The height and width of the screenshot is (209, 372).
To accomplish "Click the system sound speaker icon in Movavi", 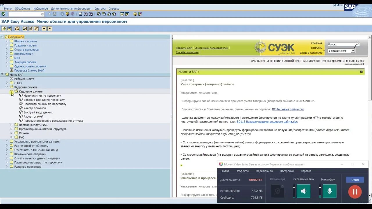I will (x=303, y=191).
